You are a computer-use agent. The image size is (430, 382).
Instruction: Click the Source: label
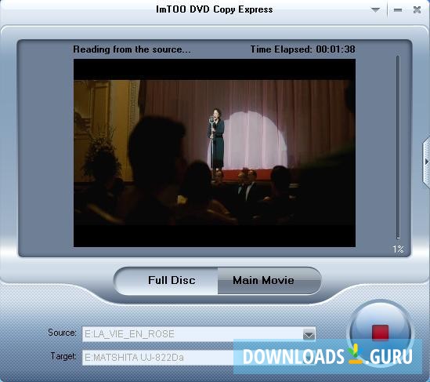(x=62, y=333)
